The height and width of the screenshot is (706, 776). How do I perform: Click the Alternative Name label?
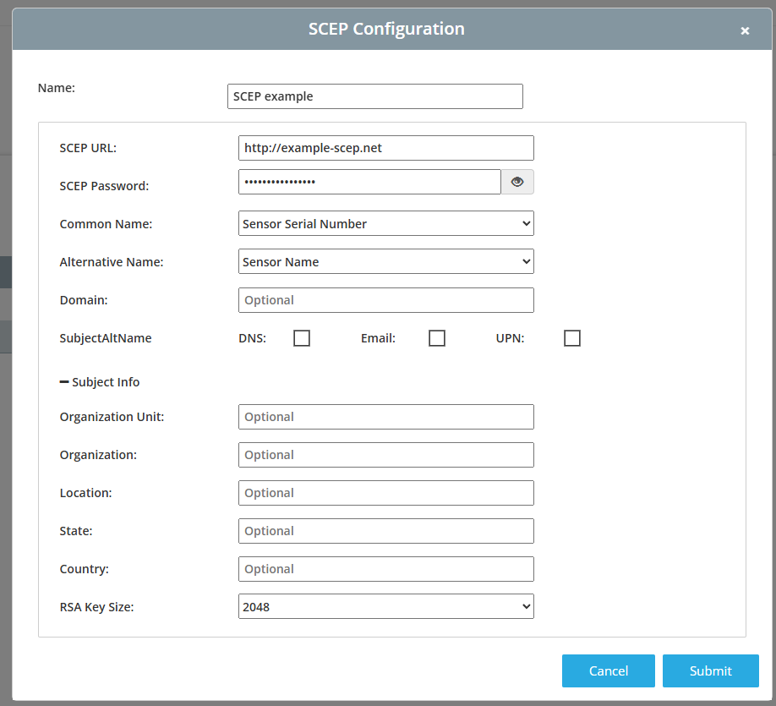click(112, 262)
